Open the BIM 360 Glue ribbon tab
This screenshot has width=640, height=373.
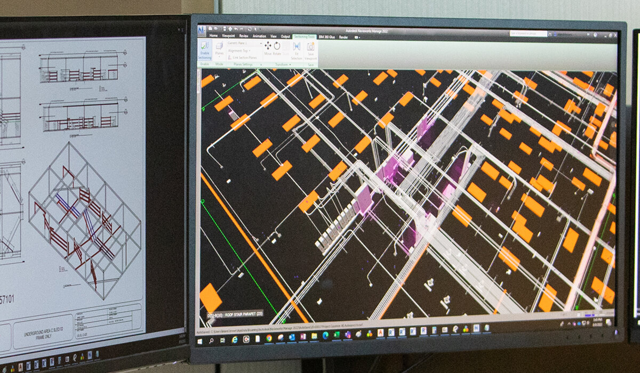327,37
